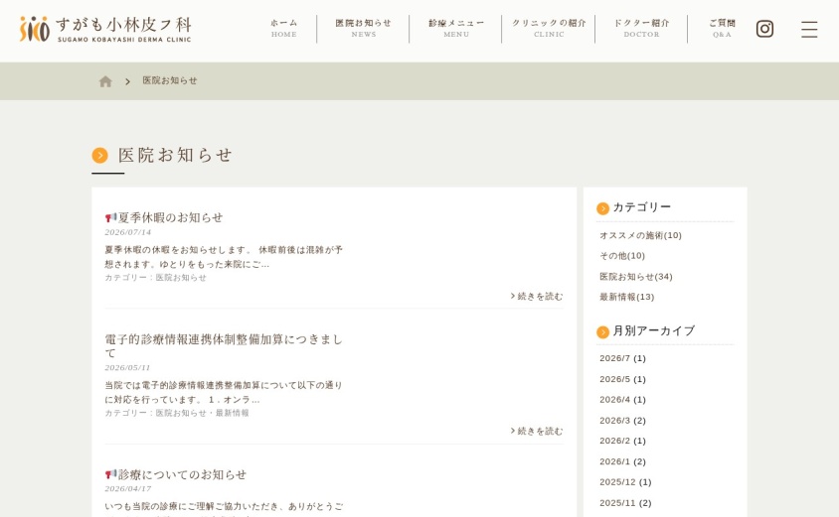Open ホーム HOME menu item

pos(283,29)
